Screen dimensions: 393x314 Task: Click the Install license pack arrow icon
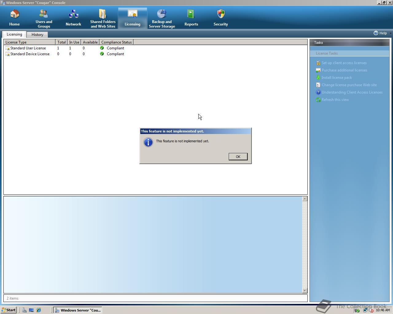318,78
